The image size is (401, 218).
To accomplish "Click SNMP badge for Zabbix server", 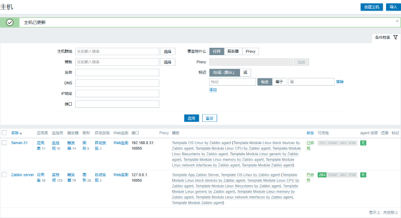I will coord(332,175).
